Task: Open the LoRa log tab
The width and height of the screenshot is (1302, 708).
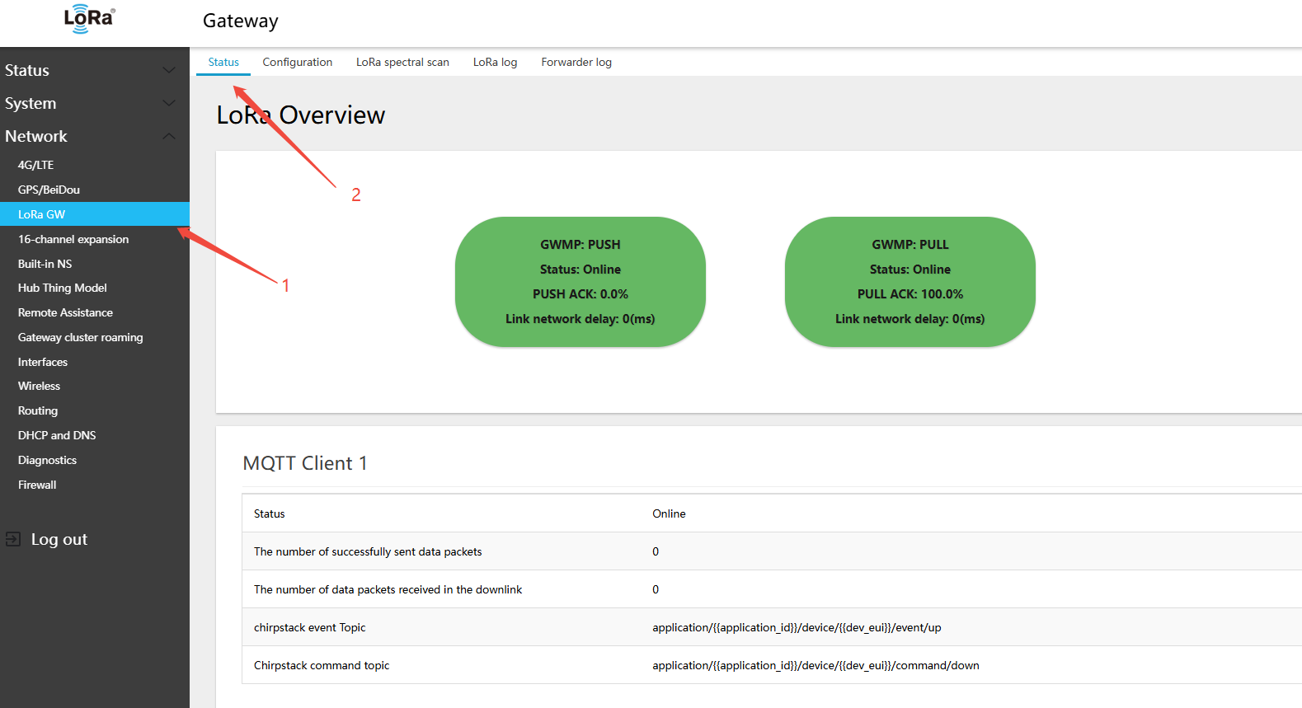Action: pos(495,63)
